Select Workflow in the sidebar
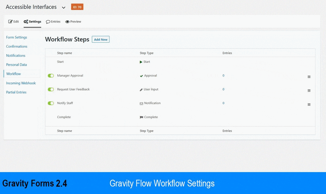The image size is (326, 194). (14, 74)
